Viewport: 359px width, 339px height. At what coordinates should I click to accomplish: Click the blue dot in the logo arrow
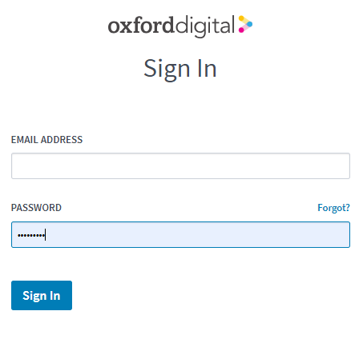249,24
